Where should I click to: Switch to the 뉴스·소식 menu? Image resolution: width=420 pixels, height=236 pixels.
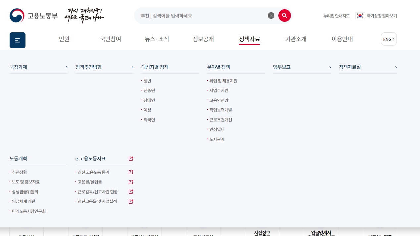[x=157, y=39]
